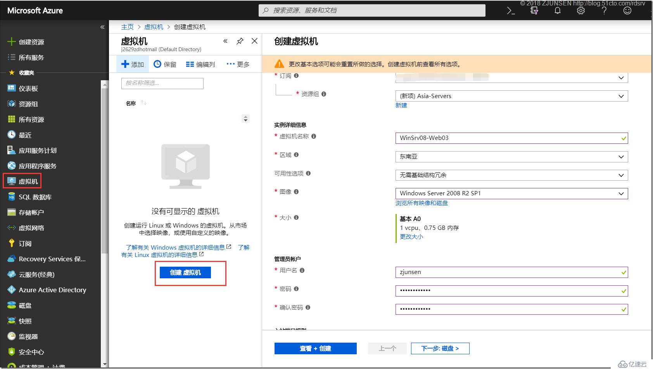Open the notifications bell
The height and width of the screenshot is (369, 653).
tap(558, 11)
